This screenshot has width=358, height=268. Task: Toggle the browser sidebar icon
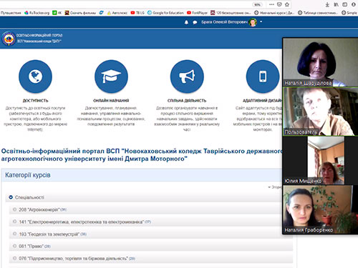point(345,4)
